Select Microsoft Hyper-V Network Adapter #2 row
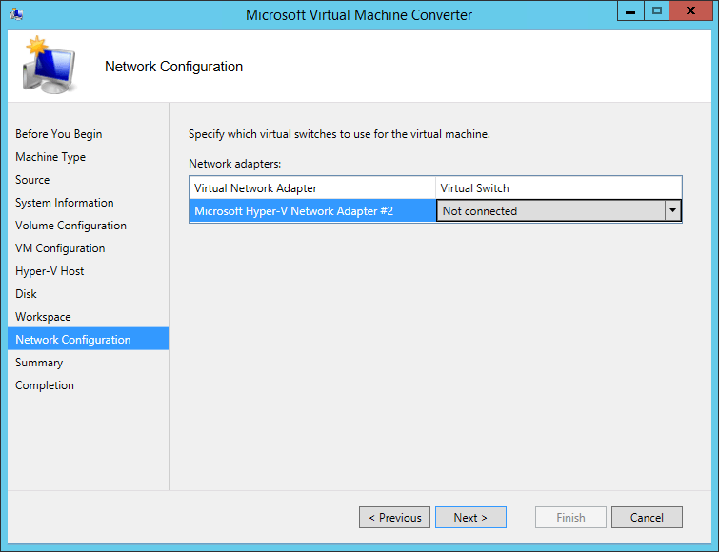Image resolution: width=719 pixels, height=552 pixels. 312,210
